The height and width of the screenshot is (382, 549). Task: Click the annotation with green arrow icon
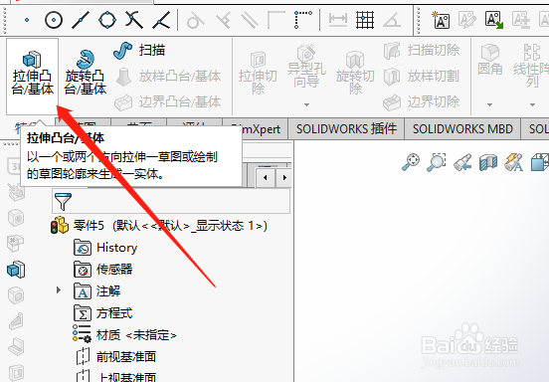pyautogui.click(x=494, y=20)
